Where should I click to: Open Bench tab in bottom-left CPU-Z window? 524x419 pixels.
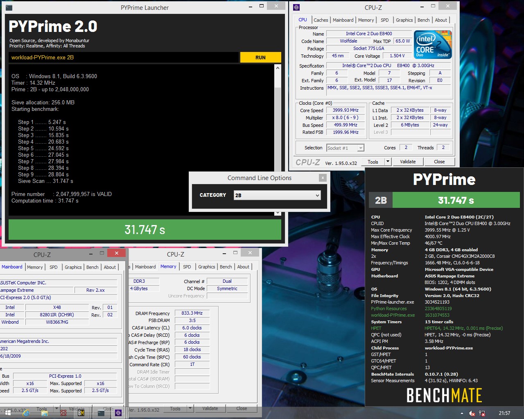(x=92, y=267)
